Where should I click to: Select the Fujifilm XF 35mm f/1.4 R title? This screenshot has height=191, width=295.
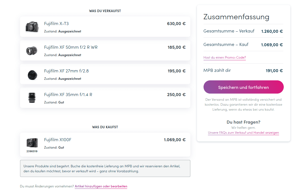tap(68, 95)
